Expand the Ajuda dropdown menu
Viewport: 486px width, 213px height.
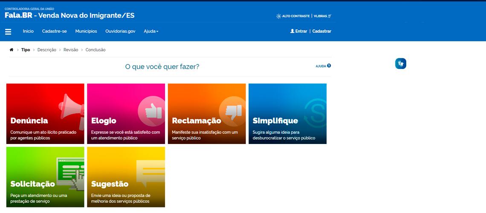pos(151,31)
